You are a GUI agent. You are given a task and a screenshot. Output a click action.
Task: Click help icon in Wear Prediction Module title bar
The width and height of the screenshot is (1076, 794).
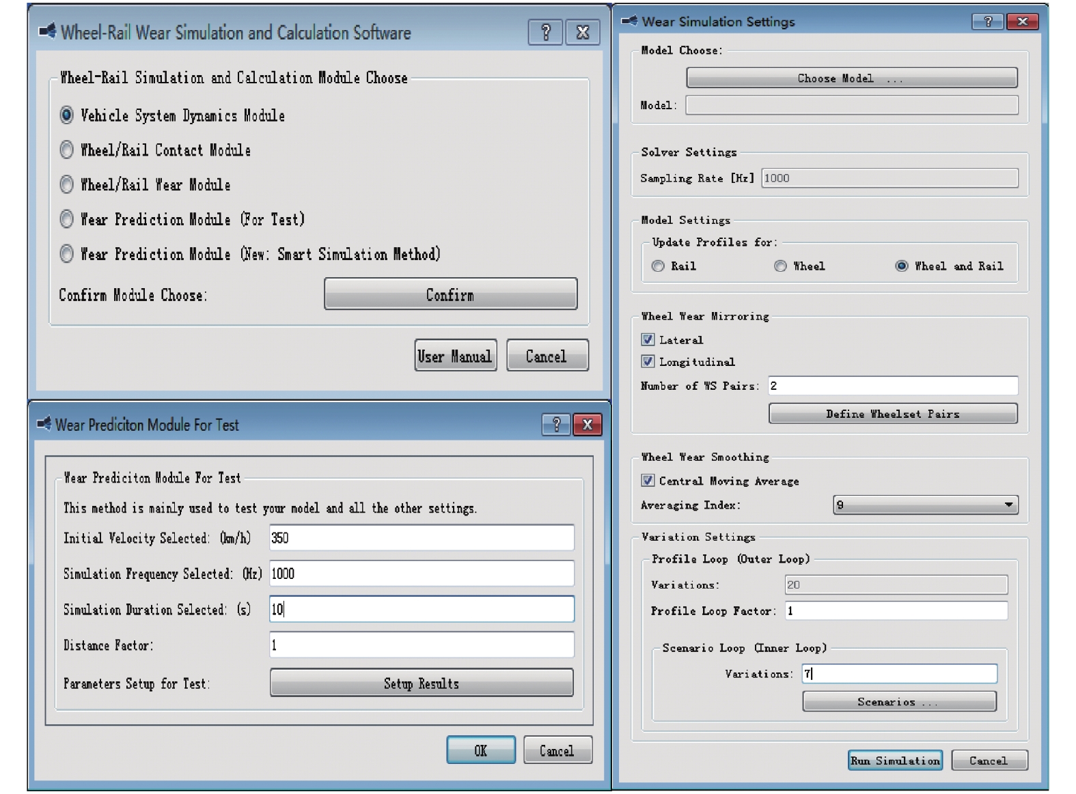tap(556, 425)
